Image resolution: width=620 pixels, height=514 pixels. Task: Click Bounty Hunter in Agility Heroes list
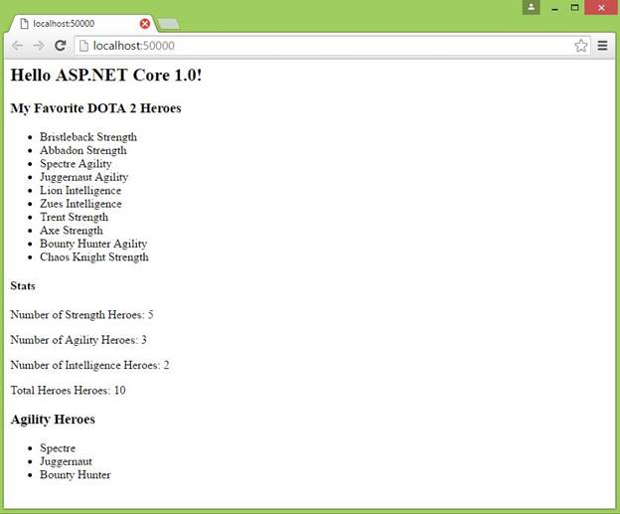[x=76, y=475]
